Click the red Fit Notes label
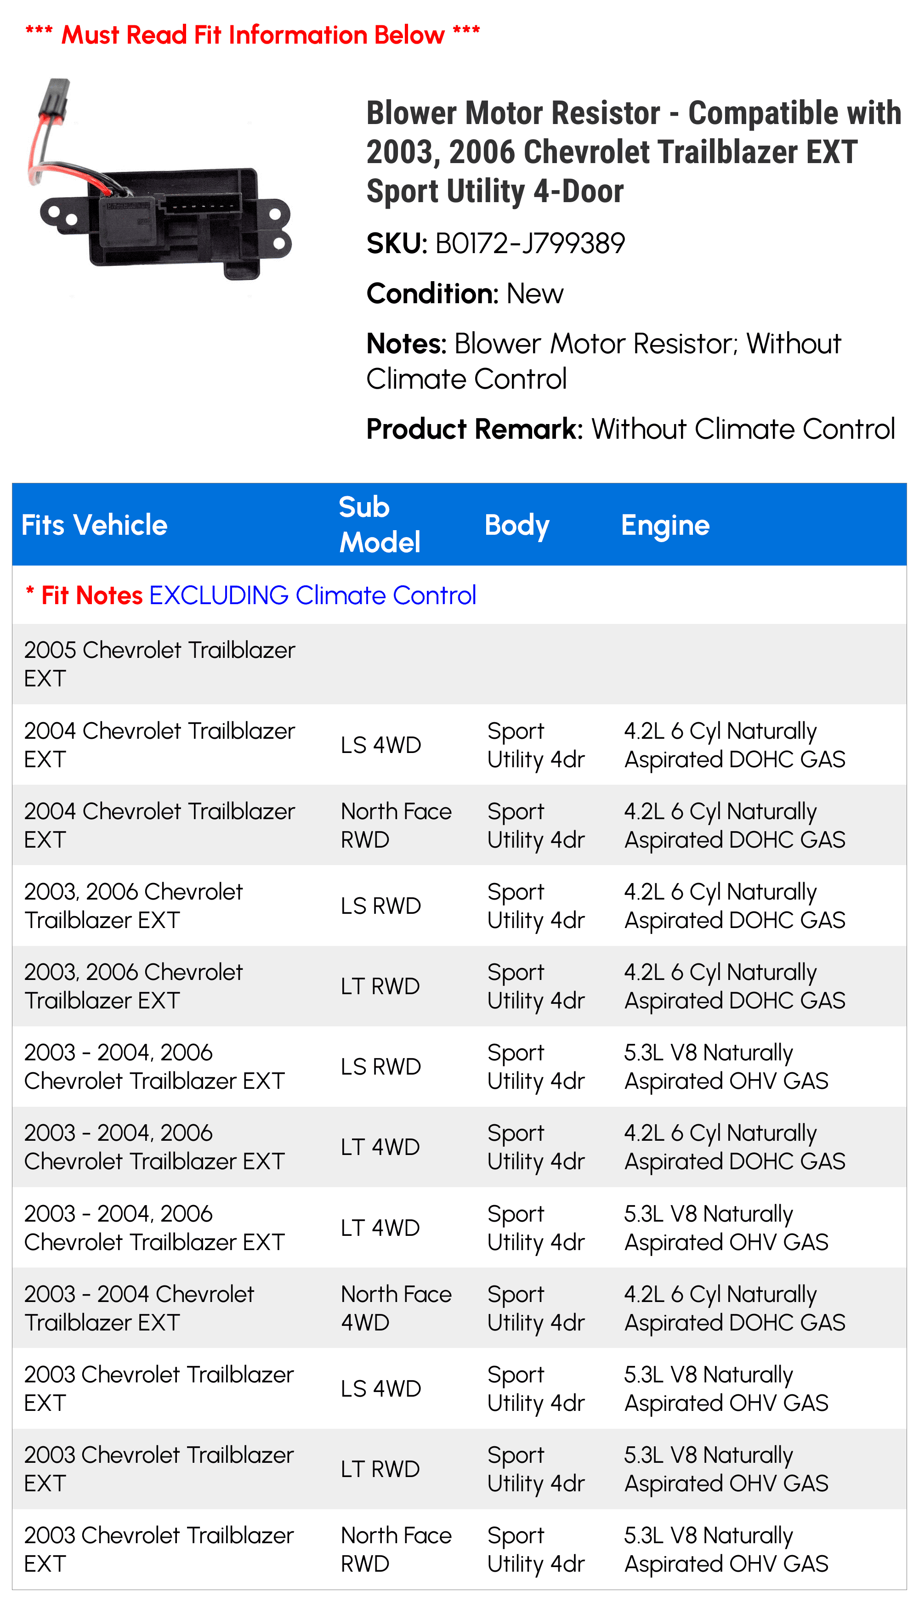 point(84,595)
